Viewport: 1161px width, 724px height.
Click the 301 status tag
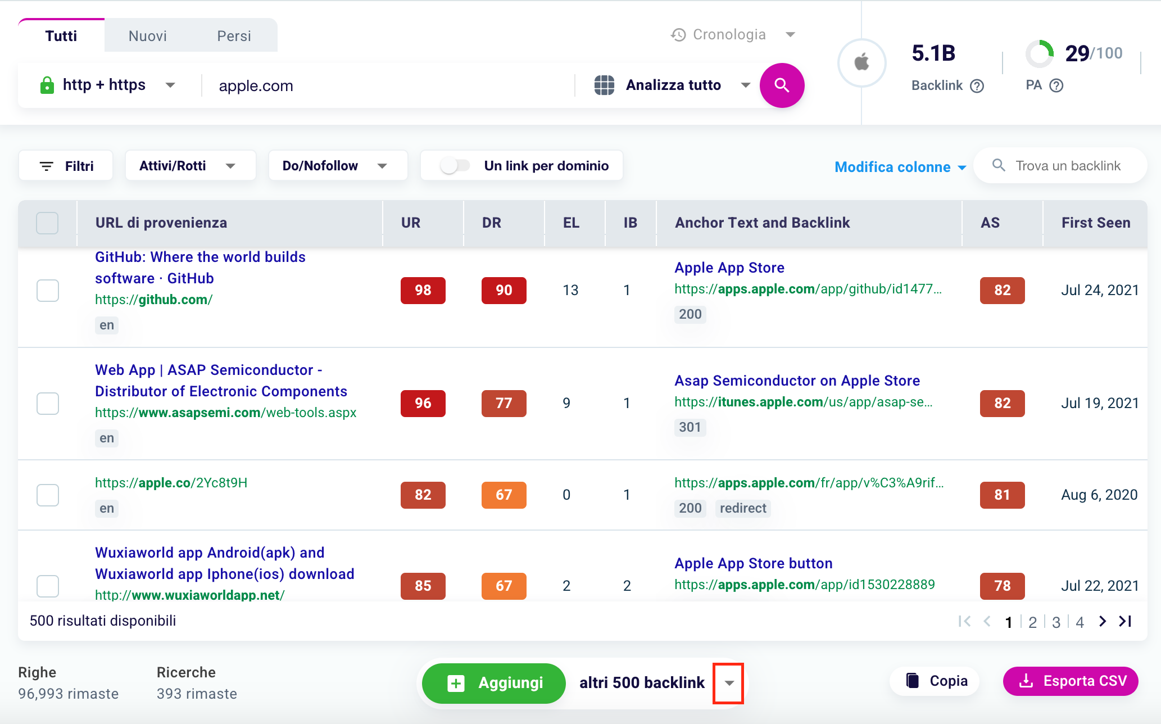point(690,427)
